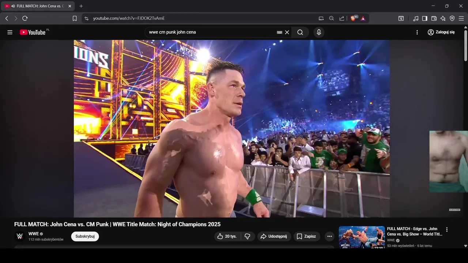Select the FULL MATCH John Cena tab
The height and width of the screenshot is (263, 468).
coord(38,6)
